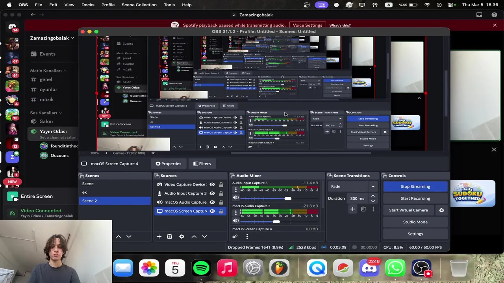Open source properties gear in Sources toolbar

[x=182, y=237]
